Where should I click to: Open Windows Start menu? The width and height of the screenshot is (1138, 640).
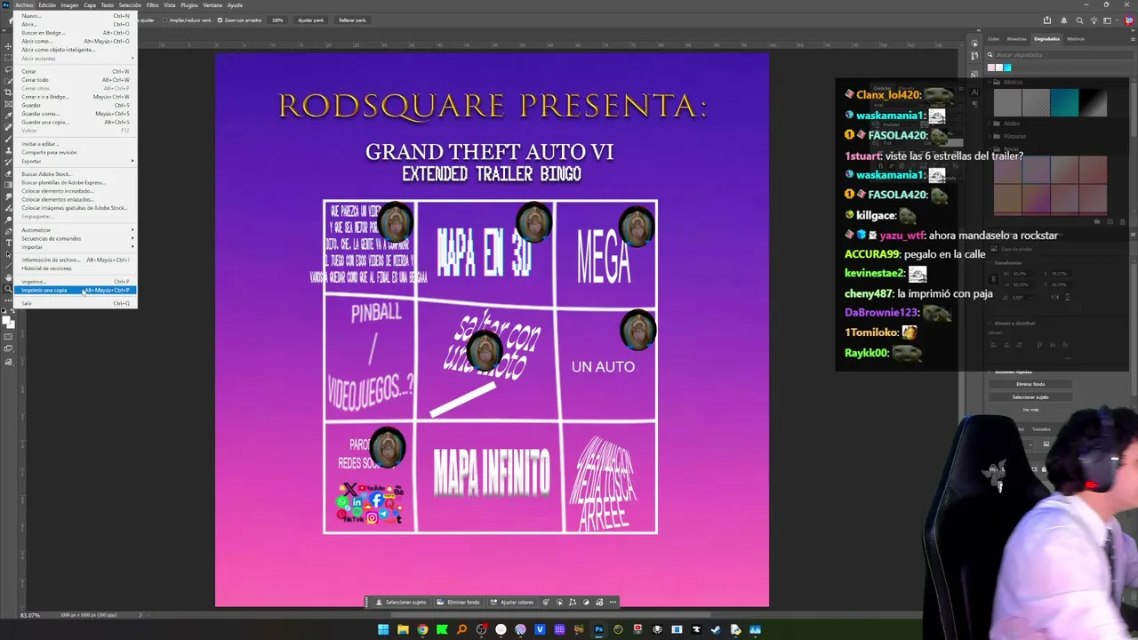[x=383, y=629]
